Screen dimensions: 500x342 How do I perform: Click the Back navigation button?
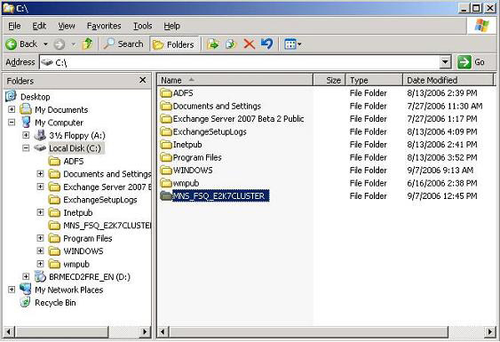tap(21, 44)
